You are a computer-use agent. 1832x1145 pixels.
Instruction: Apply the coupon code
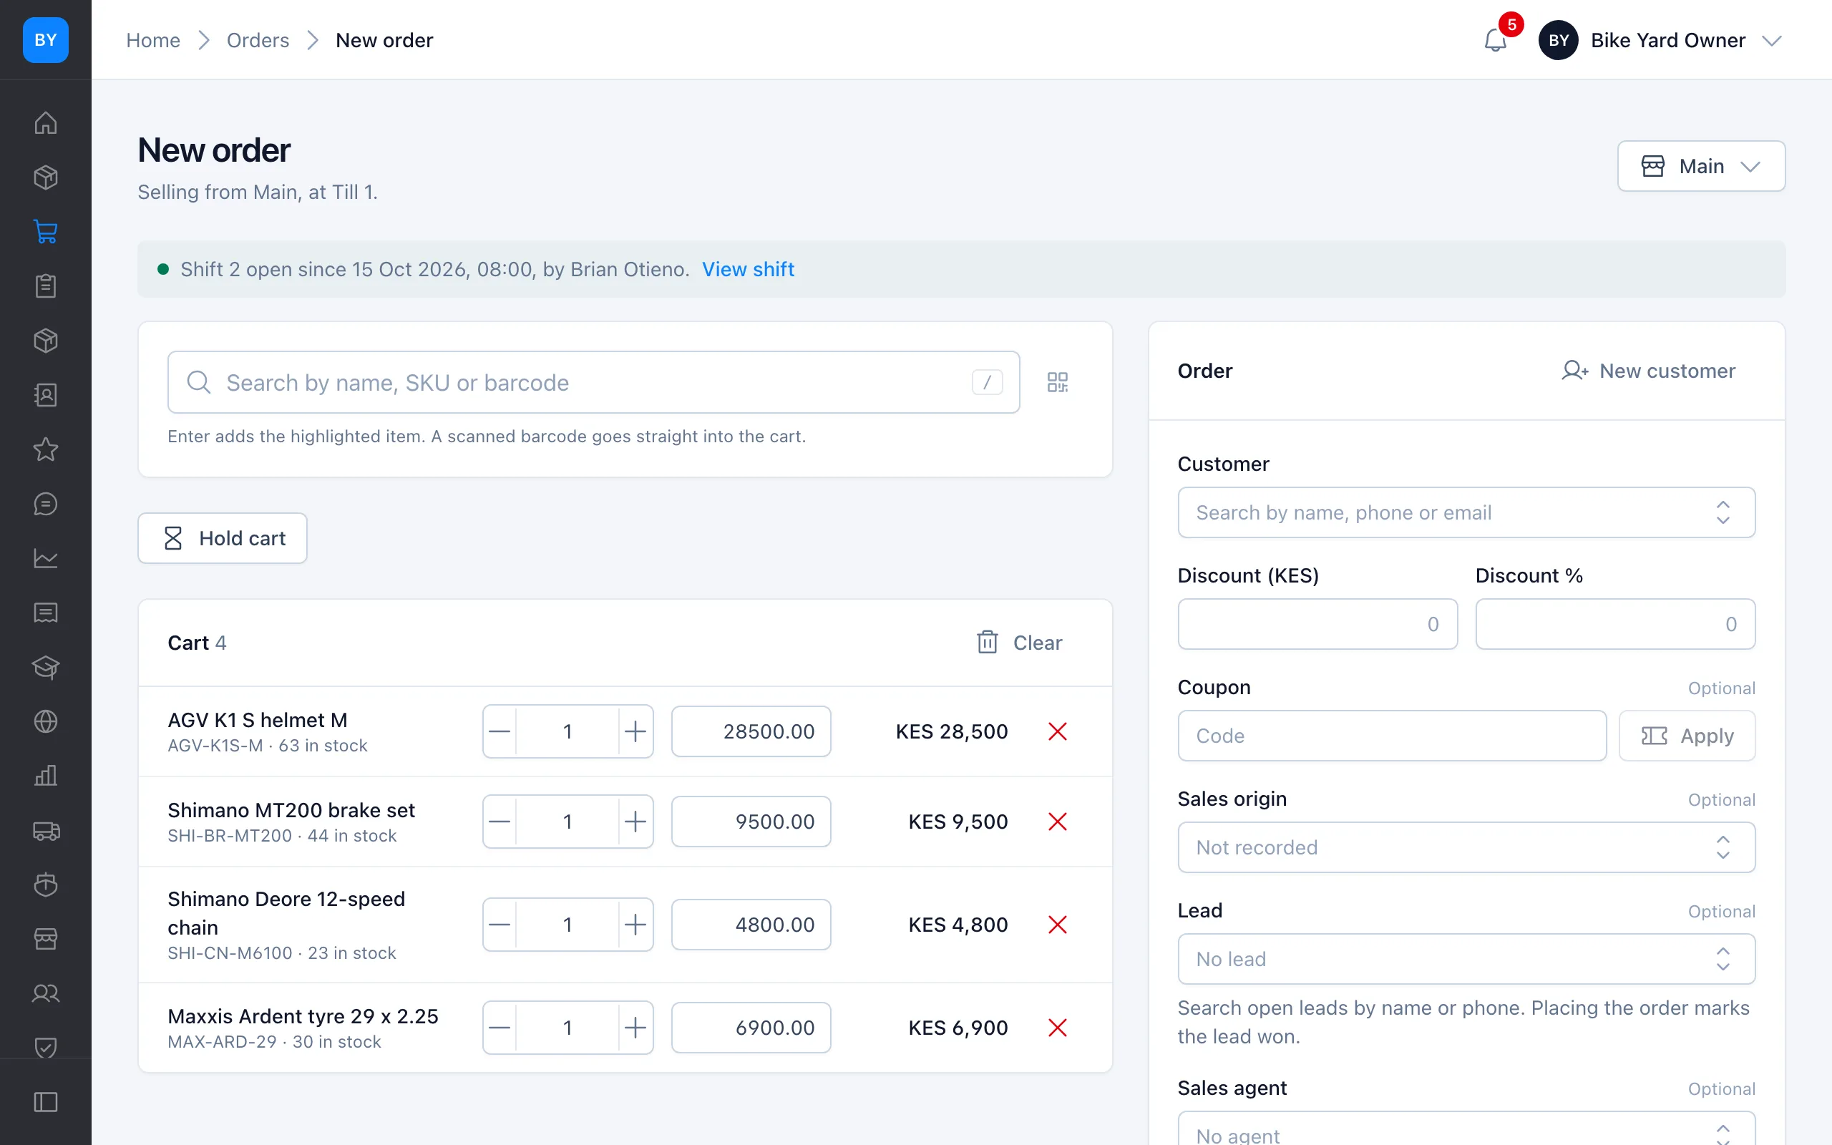tap(1687, 736)
